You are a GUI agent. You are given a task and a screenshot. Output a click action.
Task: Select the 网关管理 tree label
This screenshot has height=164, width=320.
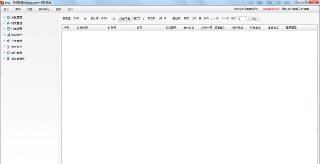coord(17,23)
